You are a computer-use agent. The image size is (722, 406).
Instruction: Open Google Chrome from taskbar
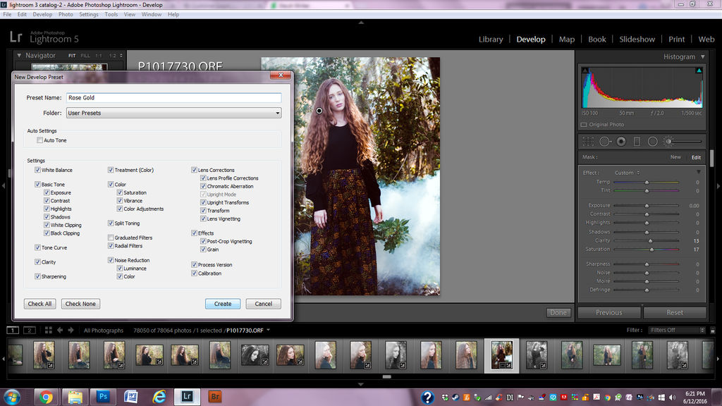[x=46, y=397]
